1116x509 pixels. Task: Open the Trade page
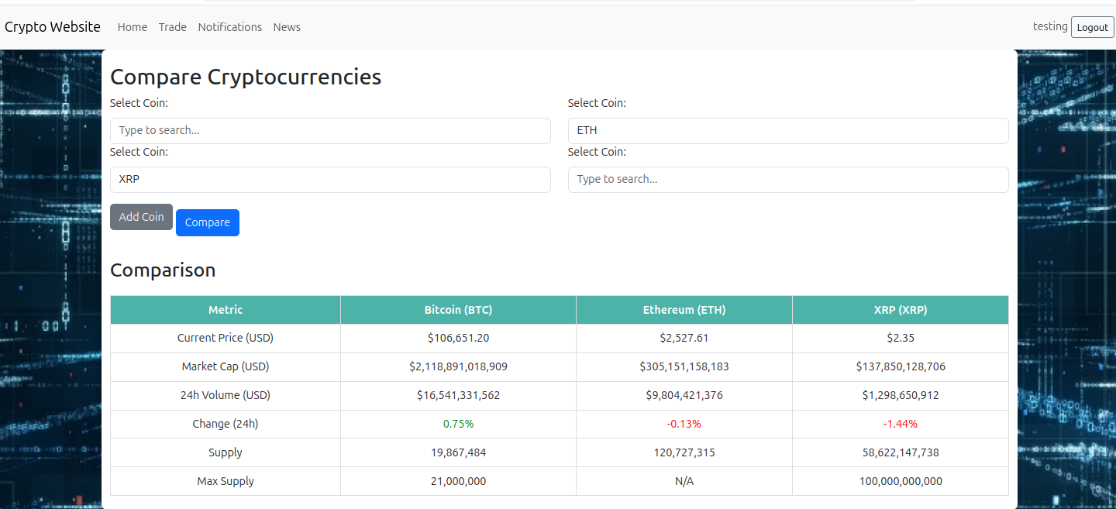click(x=173, y=27)
